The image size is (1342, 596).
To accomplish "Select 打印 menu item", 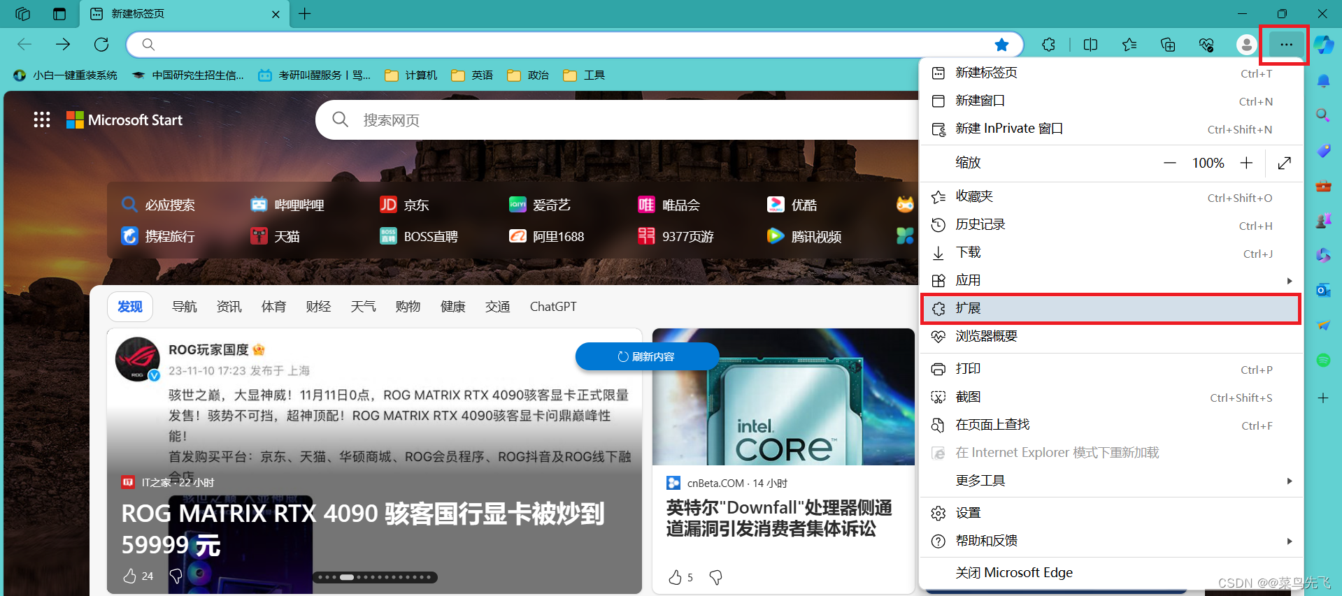I will click(x=1111, y=369).
